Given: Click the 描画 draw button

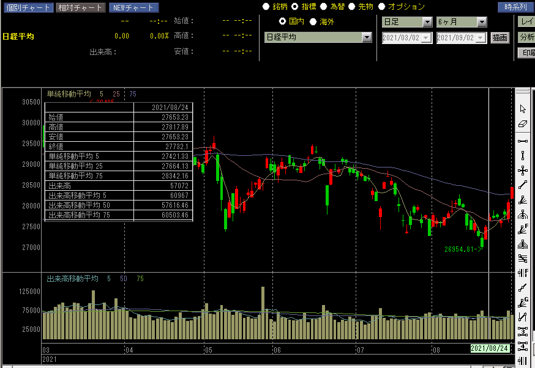Looking at the screenshot, I should click(x=499, y=38).
